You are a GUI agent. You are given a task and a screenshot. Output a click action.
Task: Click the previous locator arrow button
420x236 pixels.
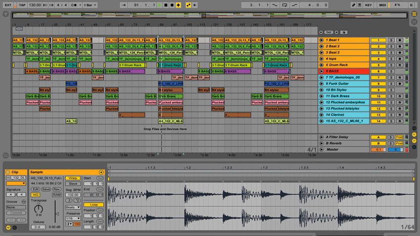click(x=321, y=33)
